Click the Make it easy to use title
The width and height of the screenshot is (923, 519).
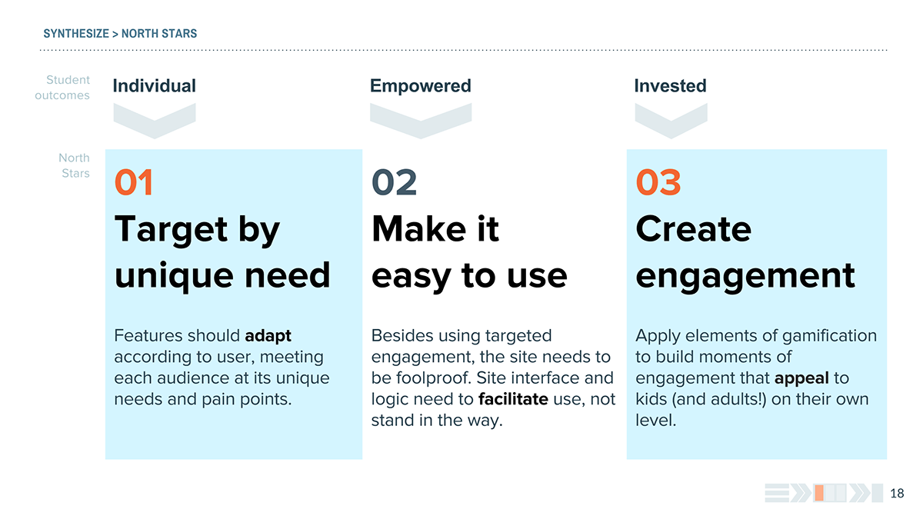point(469,252)
